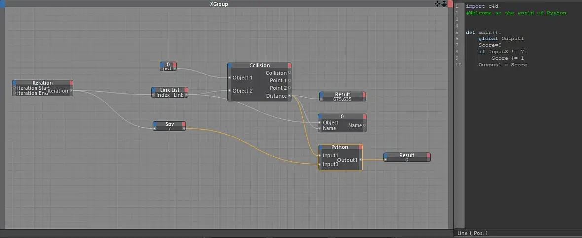
Task: Click the Point 1 output port
Action: coord(290,80)
